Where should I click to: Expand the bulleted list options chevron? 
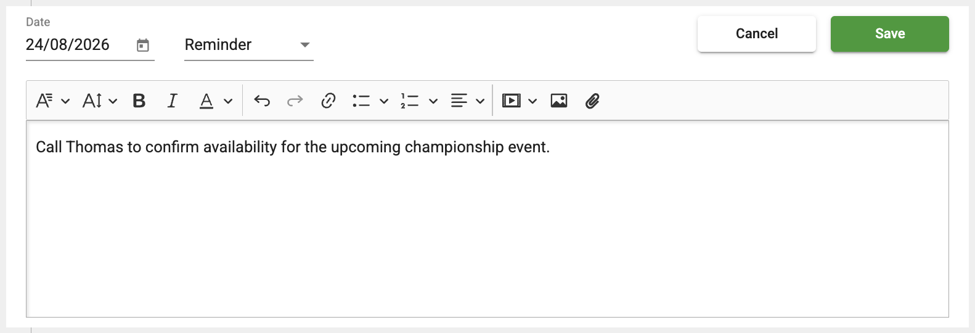[384, 101]
